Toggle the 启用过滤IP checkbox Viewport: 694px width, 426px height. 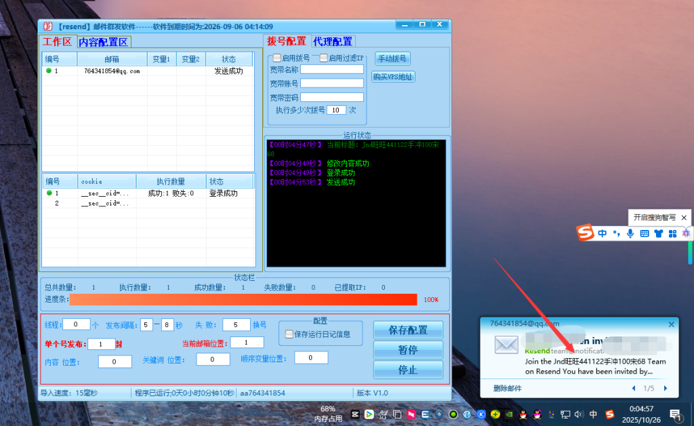click(323, 58)
